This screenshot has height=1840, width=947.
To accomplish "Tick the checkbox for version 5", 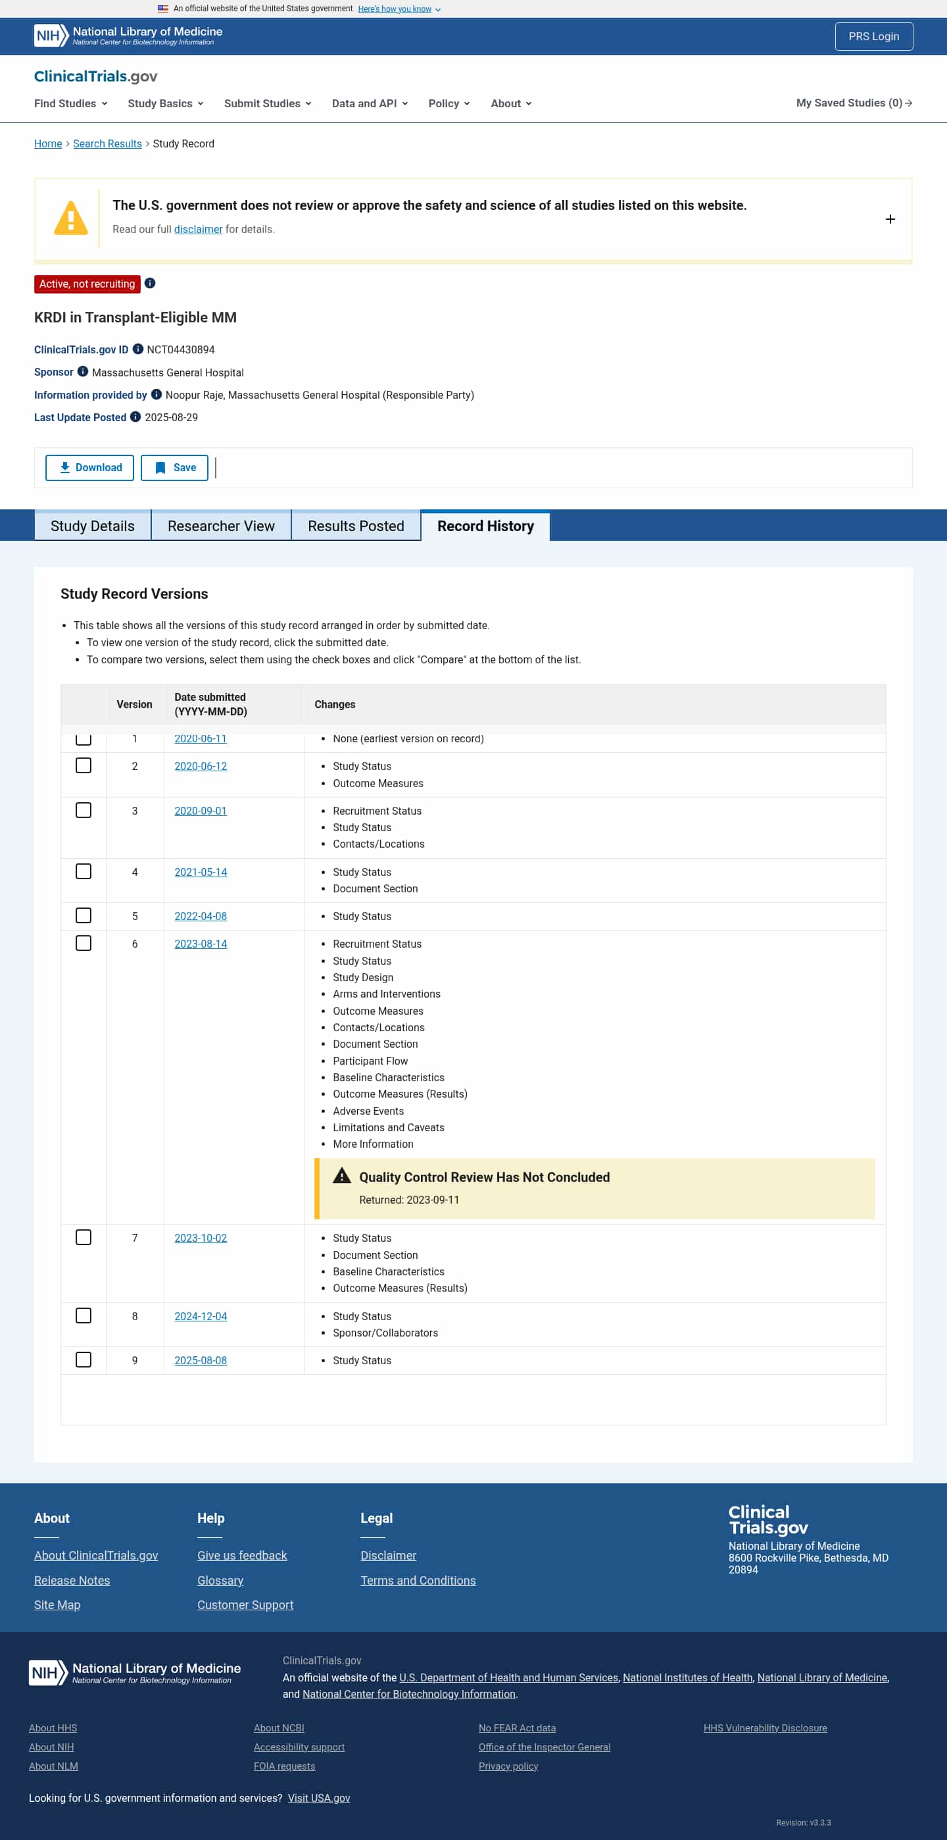I will (x=84, y=915).
